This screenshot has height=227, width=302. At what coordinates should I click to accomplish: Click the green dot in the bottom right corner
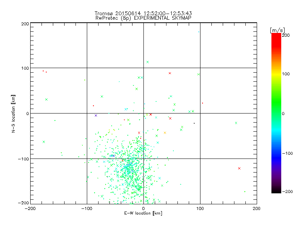pos(245,192)
